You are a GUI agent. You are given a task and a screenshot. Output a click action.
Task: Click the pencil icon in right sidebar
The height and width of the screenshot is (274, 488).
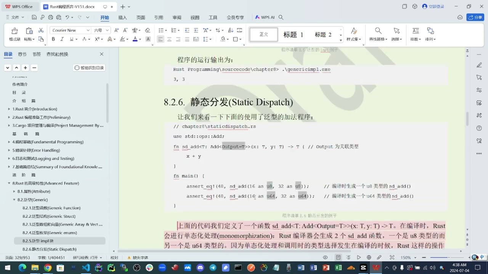coord(479,65)
